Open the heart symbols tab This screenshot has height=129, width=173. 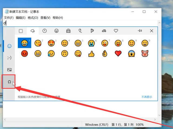tap(116, 31)
